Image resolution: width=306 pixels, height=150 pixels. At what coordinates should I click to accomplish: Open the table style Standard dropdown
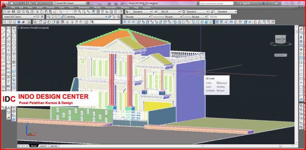(207, 12)
